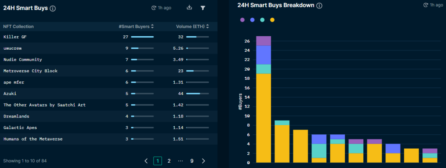Toggle the blue legend dot

point(252,20)
